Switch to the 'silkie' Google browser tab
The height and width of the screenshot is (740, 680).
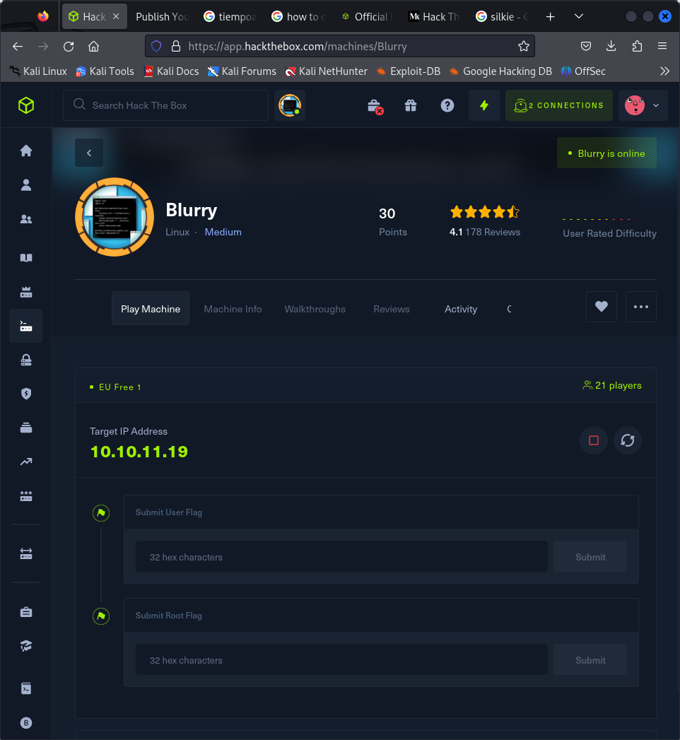pos(503,17)
